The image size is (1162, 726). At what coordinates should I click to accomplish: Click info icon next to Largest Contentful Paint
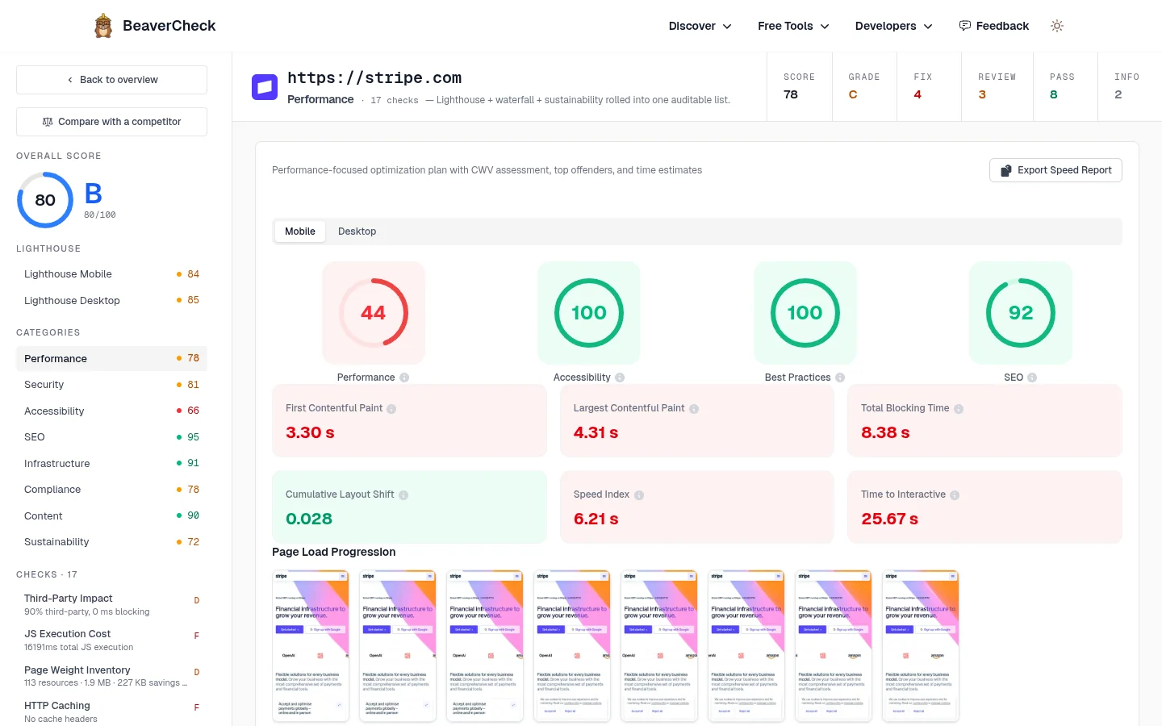click(x=694, y=409)
